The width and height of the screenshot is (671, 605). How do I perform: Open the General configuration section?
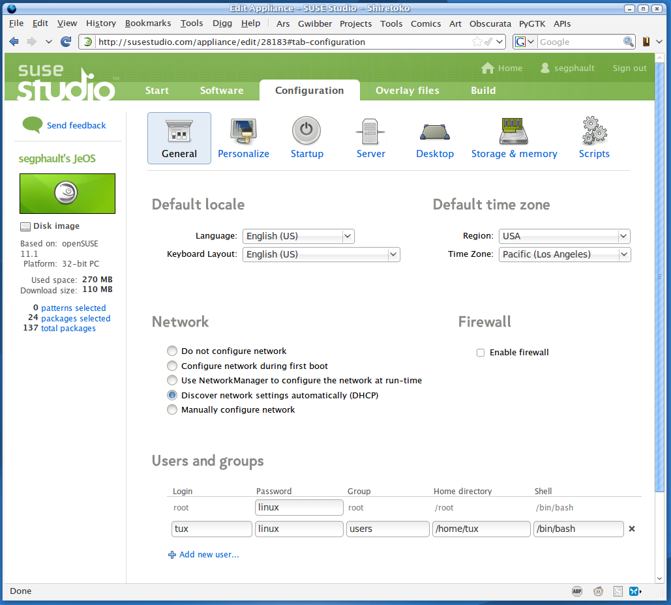(179, 138)
